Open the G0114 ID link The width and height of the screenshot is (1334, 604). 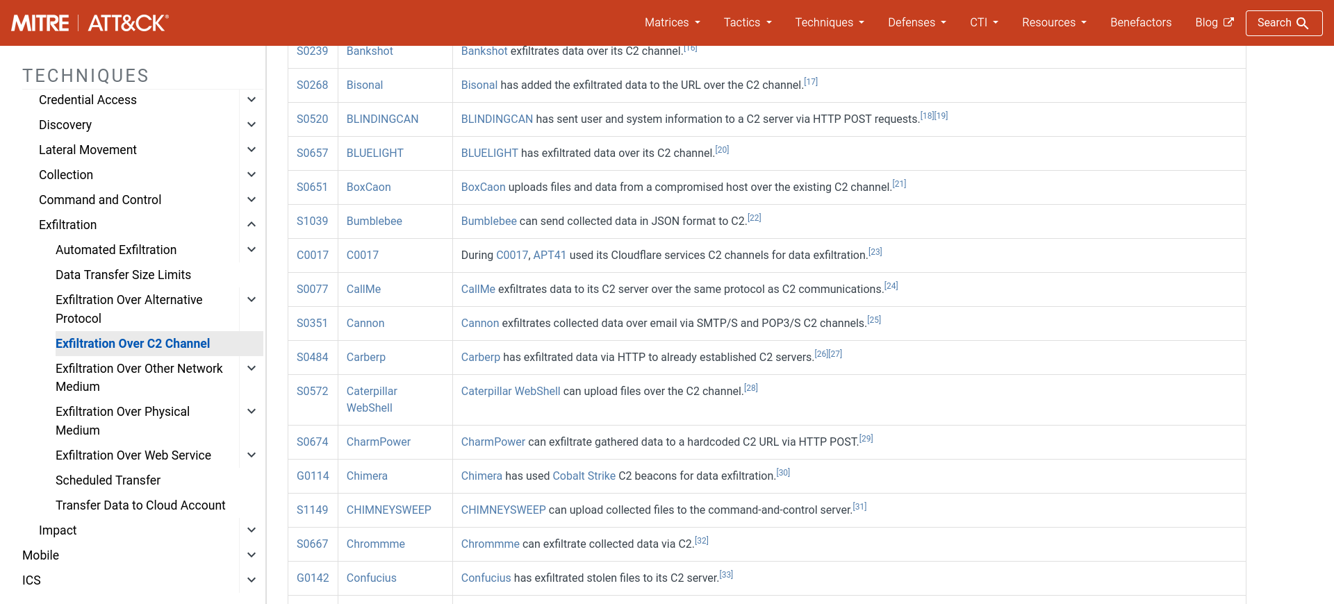[313, 476]
